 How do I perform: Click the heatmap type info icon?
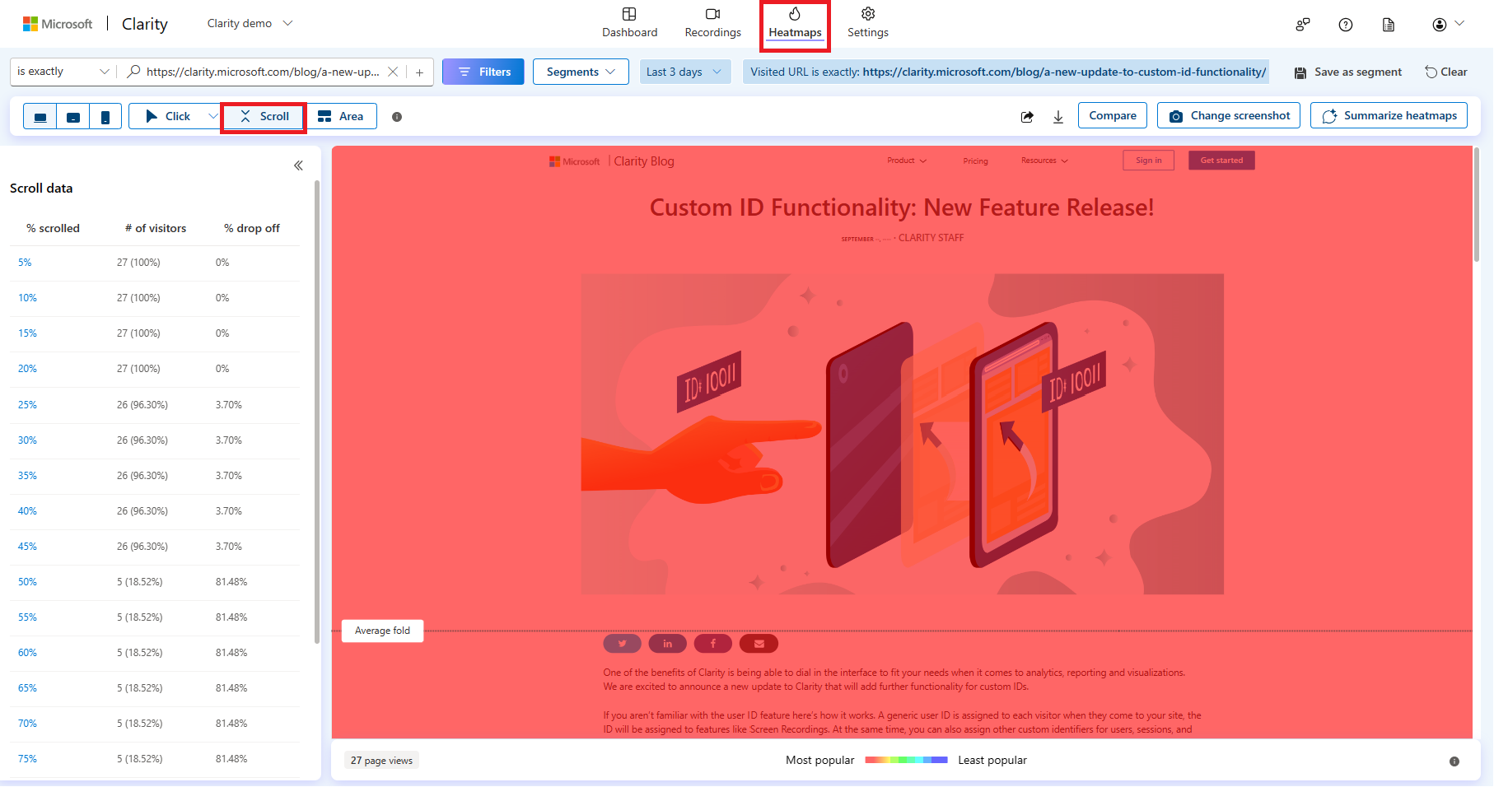coord(397,117)
